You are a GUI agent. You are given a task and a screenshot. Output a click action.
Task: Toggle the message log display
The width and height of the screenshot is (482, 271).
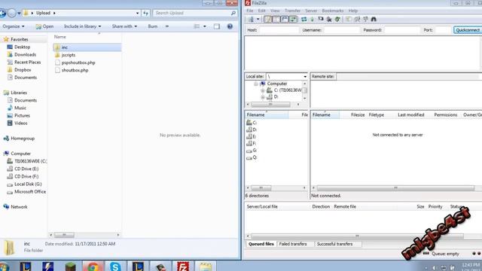click(x=268, y=20)
